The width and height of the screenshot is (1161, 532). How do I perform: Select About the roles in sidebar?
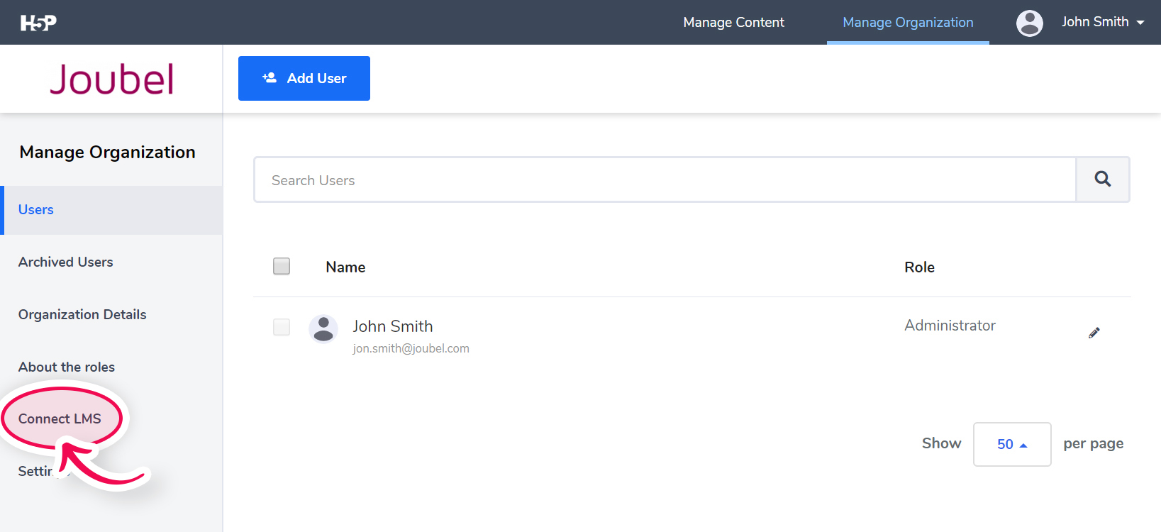(67, 367)
